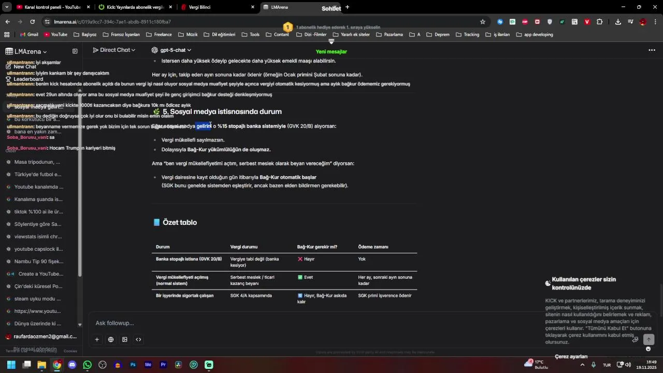Open Chrome apps grid in bookmarks bar
Viewport: 663px width, 373px height.
click(7, 35)
